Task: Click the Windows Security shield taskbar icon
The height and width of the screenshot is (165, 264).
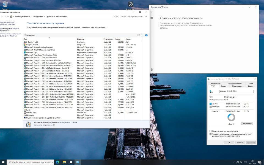Action: (x=71, y=162)
